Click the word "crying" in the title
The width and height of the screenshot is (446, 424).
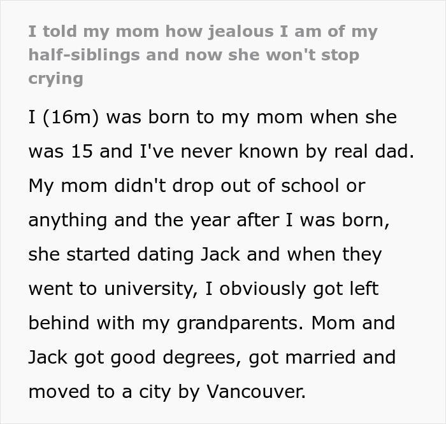click(x=56, y=79)
